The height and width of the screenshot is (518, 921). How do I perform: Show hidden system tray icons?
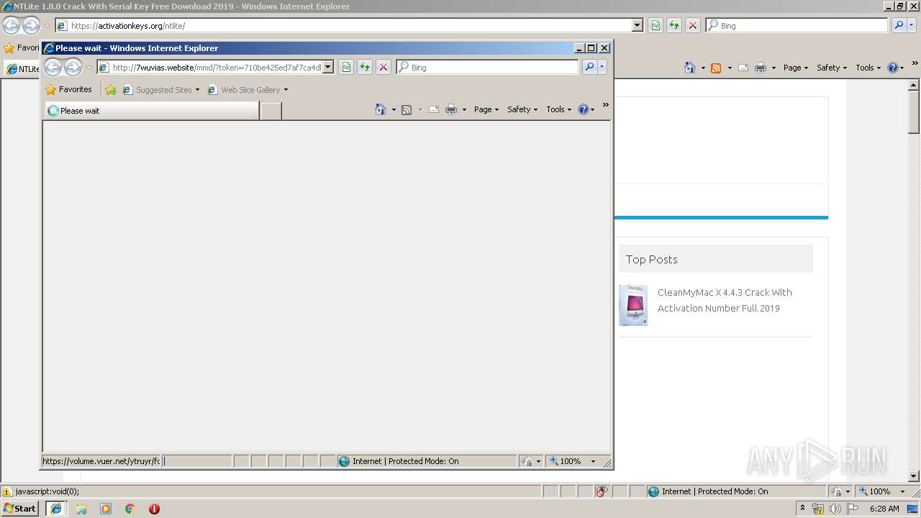click(803, 508)
